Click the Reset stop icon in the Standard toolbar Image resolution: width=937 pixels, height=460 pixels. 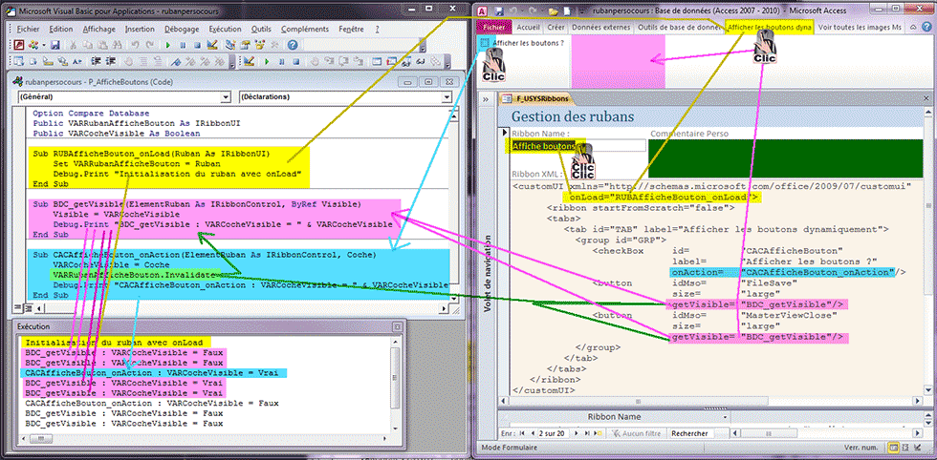click(197, 46)
